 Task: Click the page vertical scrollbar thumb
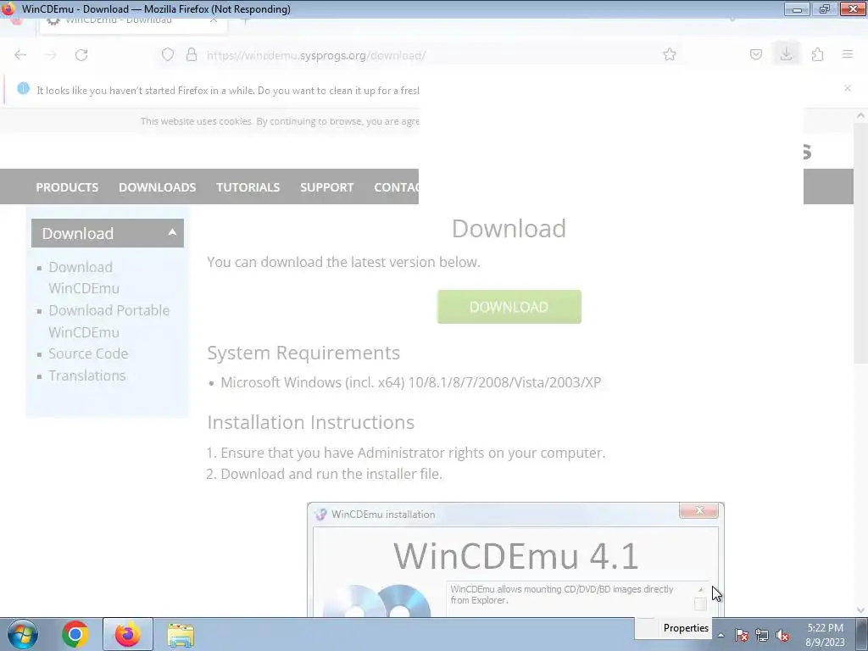click(x=860, y=243)
